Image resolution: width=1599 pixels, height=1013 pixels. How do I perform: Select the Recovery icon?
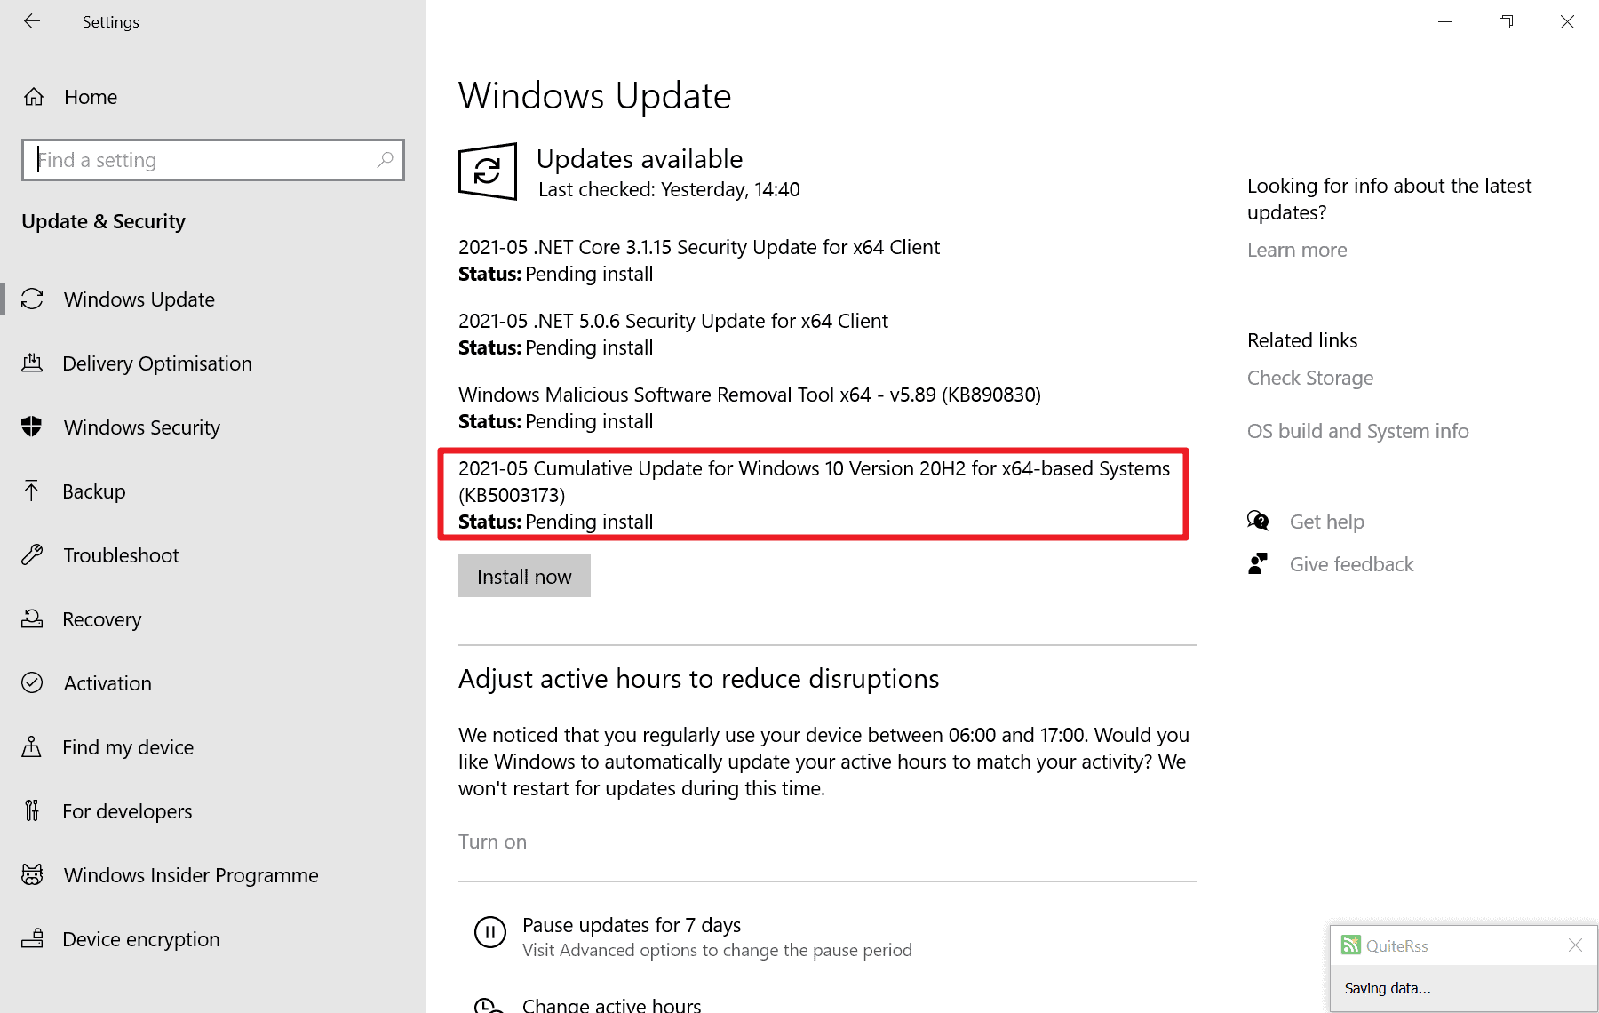point(33,618)
